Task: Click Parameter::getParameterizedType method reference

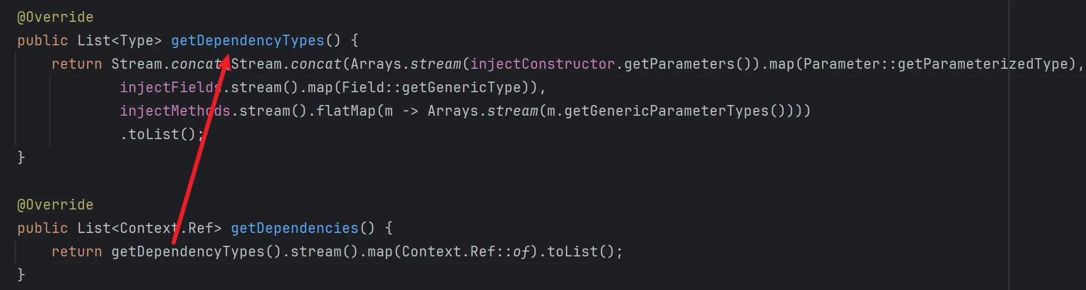Action: click(939, 64)
